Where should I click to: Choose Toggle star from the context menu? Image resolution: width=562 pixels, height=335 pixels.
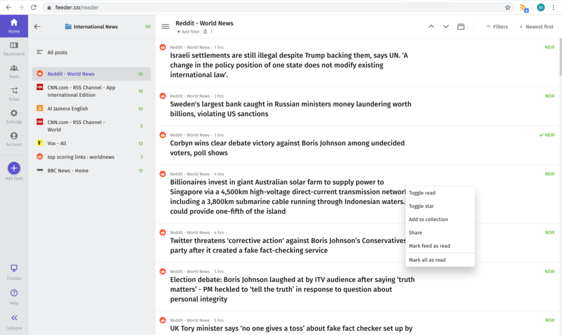click(440, 206)
